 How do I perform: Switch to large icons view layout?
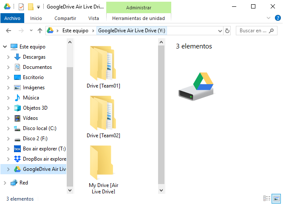(276, 198)
